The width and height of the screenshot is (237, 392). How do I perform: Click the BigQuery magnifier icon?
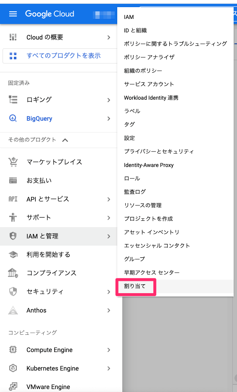pos(13,118)
